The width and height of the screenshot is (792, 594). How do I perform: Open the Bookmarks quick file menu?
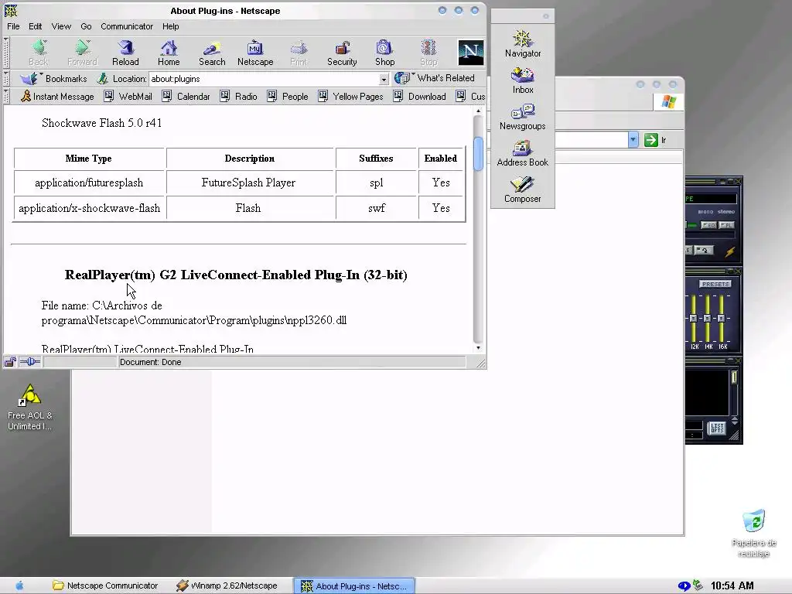[x=53, y=79]
